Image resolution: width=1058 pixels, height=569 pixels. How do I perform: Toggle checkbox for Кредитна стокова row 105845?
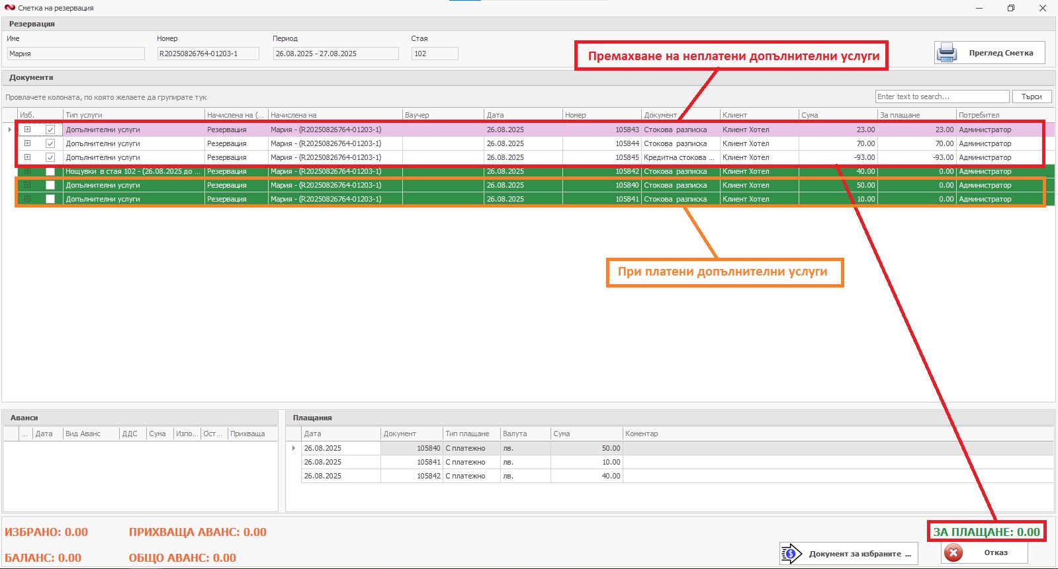[x=50, y=157]
